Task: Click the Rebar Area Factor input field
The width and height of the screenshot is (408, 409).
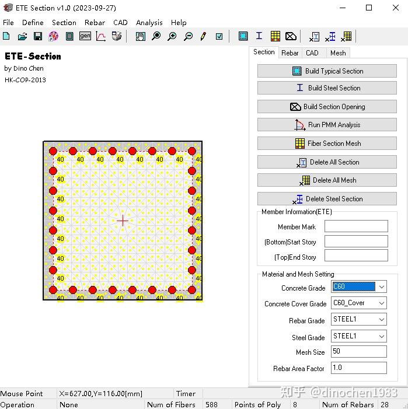Action: point(359,368)
